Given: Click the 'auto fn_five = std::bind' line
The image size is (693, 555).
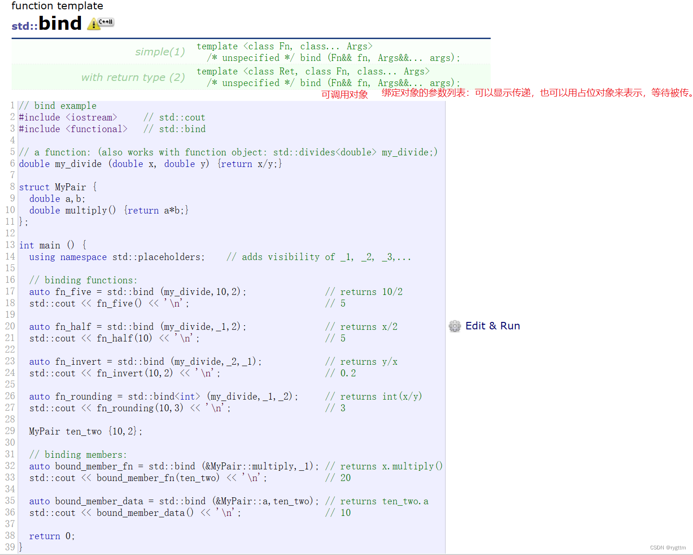Looking at the screenshot, I should pos(138,292).
